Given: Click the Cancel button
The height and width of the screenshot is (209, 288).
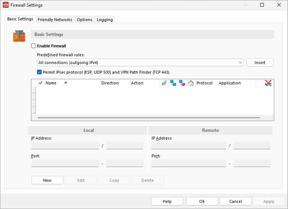Looking at the screenshot, I should tap(235, 201).
